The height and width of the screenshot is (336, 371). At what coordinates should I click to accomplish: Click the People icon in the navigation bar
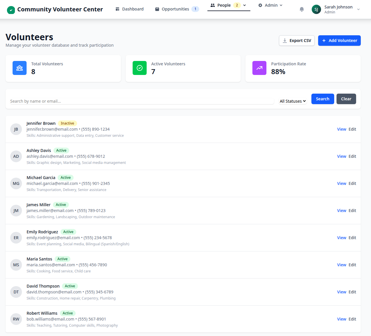pyautogui.click(x=212, y=5)
